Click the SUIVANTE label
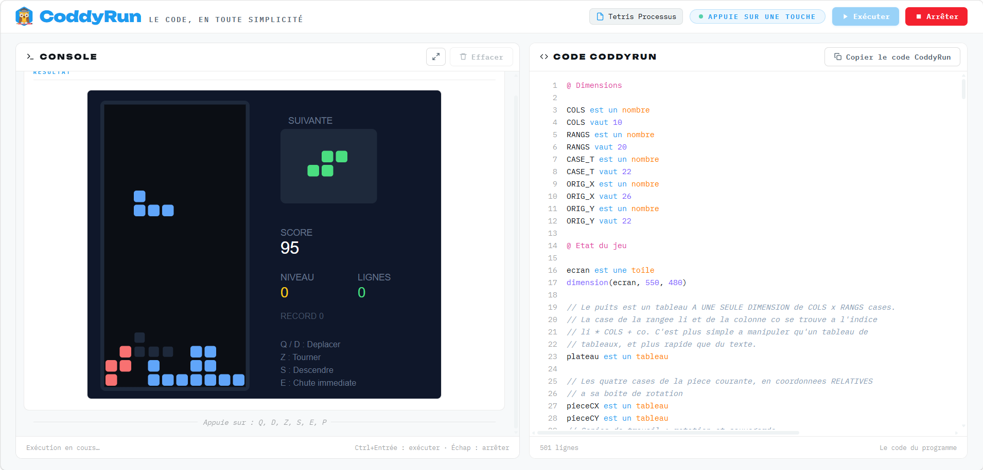 tap(310, 121)
